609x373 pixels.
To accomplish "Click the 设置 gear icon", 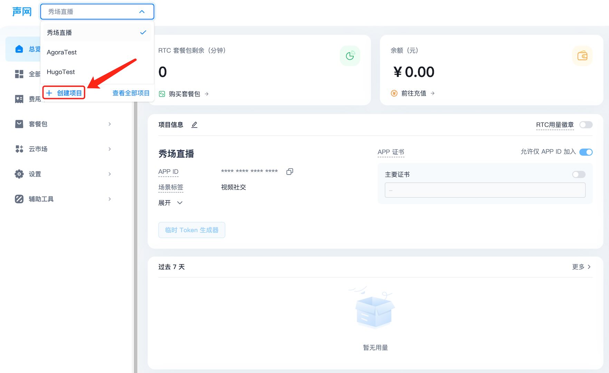I will coord(19,174).
